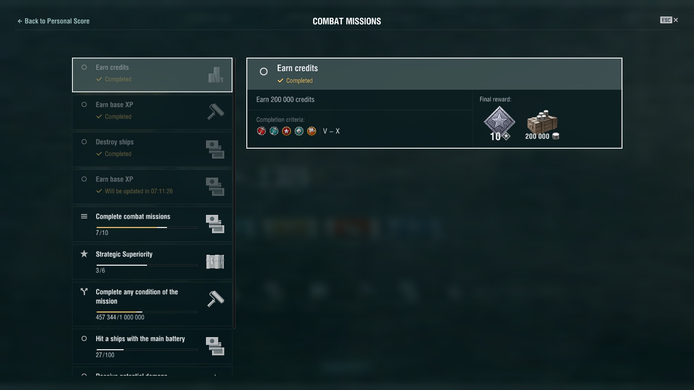
Task: Expand the branching icon on Complete any condition
Action: (84, 292)
